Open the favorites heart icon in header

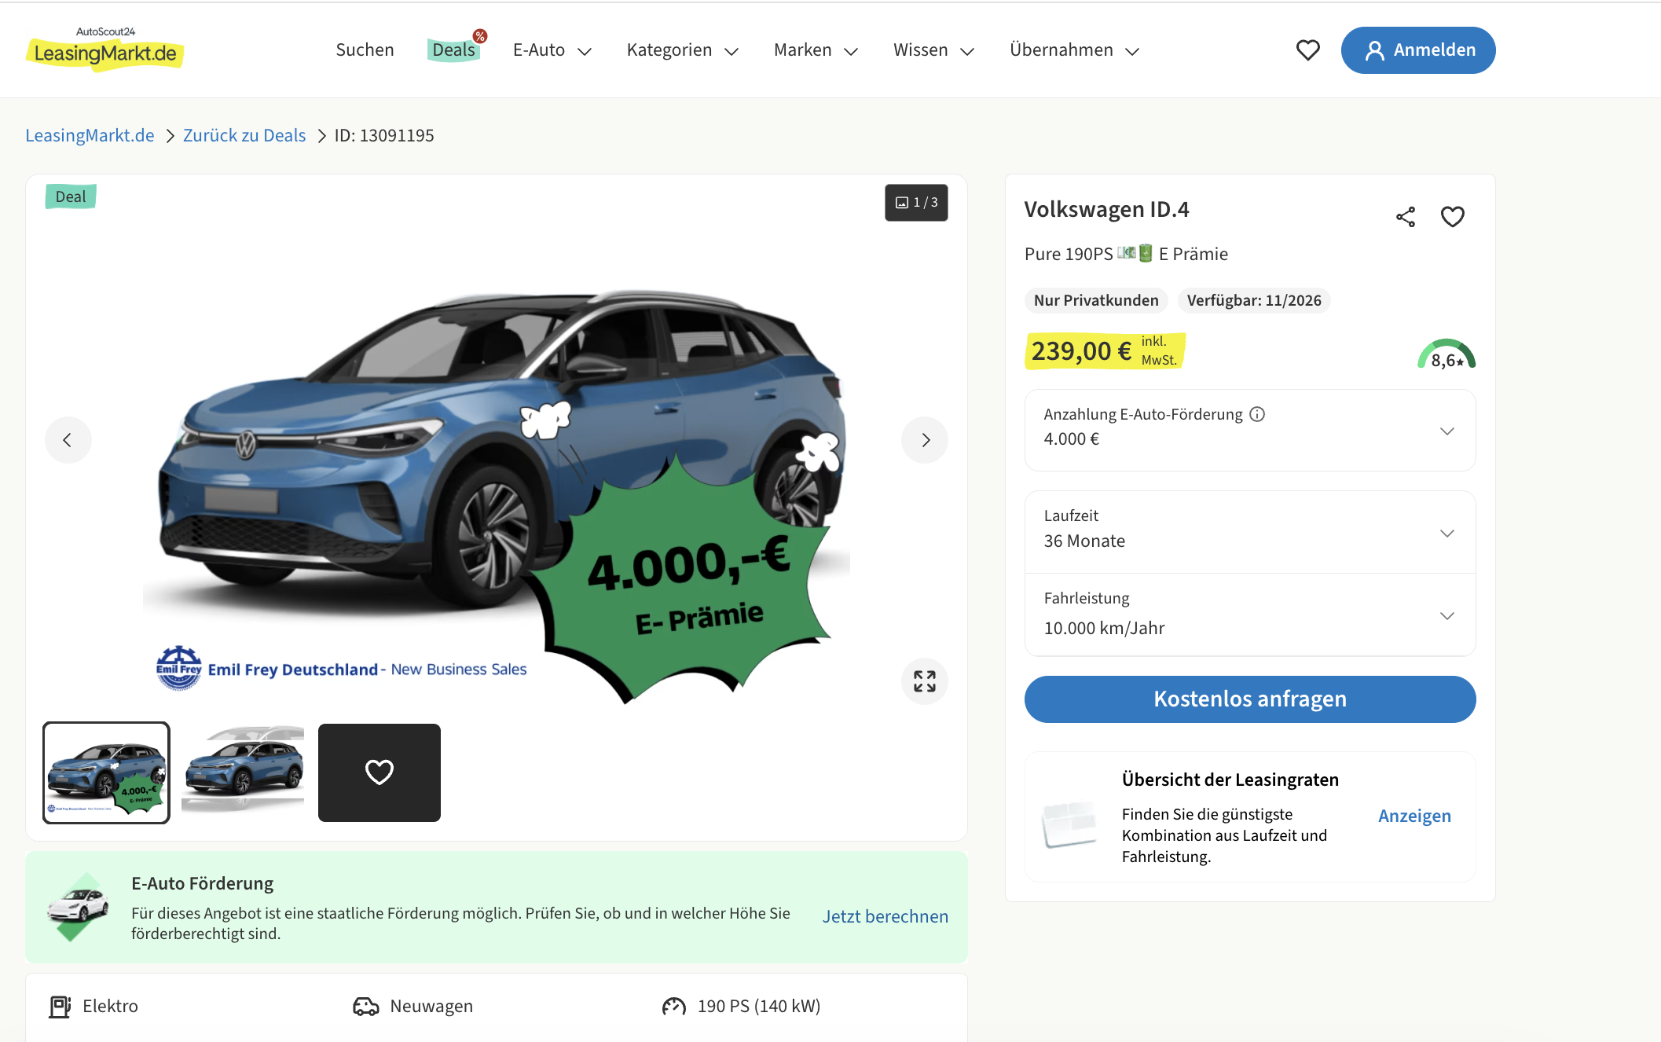click(x=1307, y=50)
